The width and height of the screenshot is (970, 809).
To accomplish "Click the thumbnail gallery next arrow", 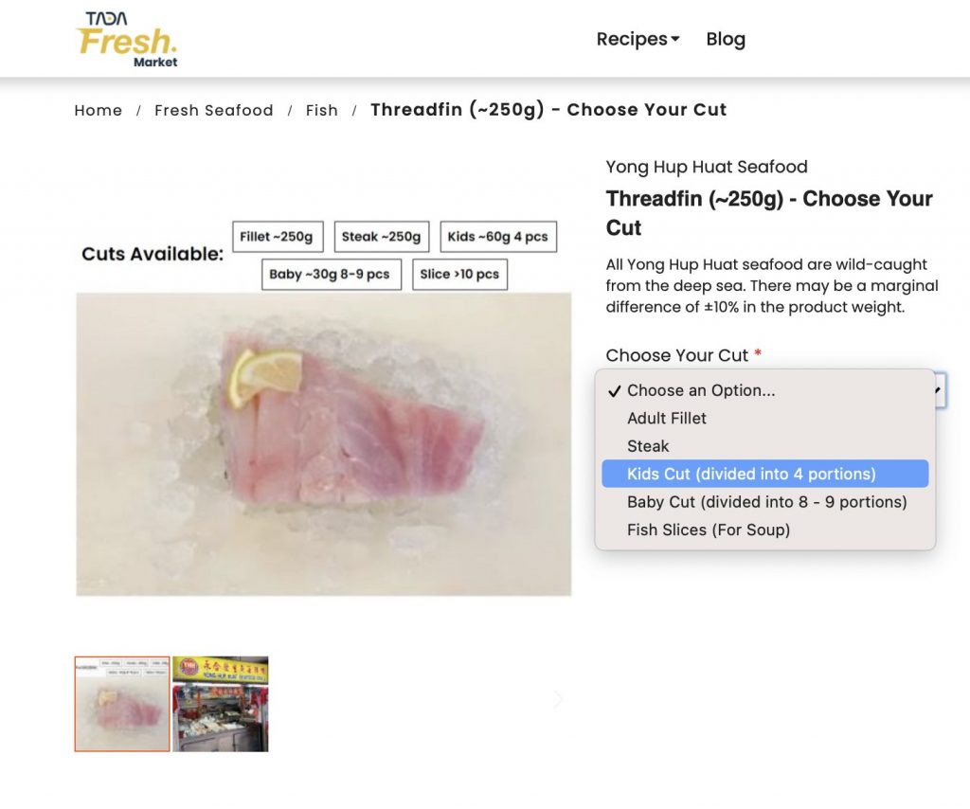I will tap(559, 699).
